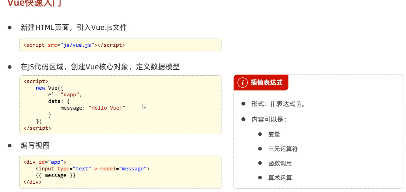Viewport: 406px width, 192px height.
Task: Click the text 在JS代码区域，创建Vue核心对象，定义数据模型
Action: (x=100, y=67)
